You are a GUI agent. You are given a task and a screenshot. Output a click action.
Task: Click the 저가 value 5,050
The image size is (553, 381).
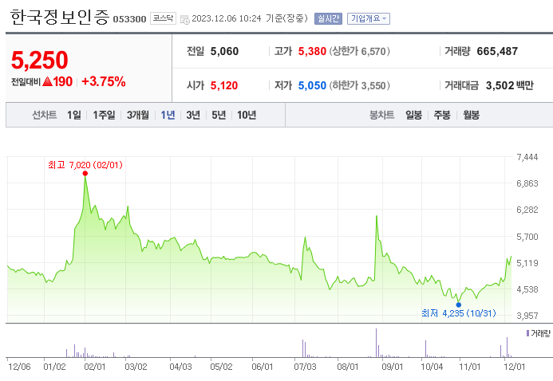pyautogui.click(x=312, y=85)
